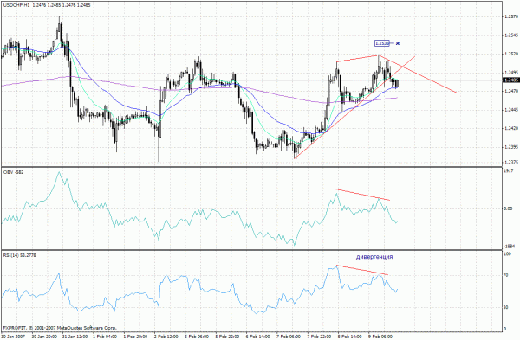520x340 pixels.
Task: Click the 1.2395 price axis label
Action: (x=511, y=147)
